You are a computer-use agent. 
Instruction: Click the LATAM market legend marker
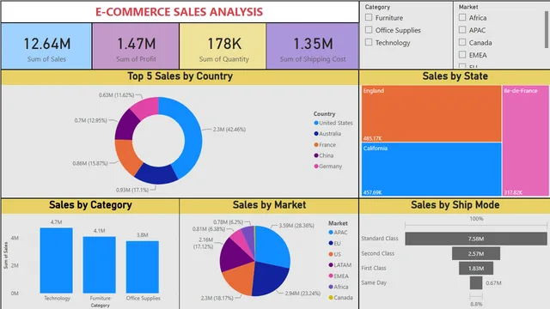tap(331, 265)
